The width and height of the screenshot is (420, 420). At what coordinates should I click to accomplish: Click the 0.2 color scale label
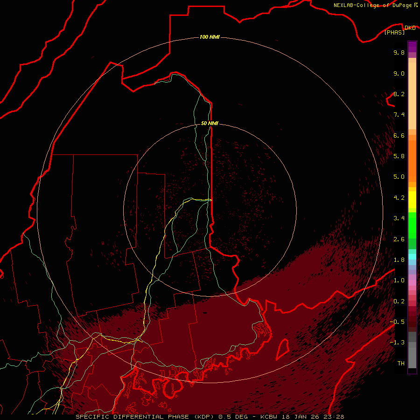[x=399, y=301]
